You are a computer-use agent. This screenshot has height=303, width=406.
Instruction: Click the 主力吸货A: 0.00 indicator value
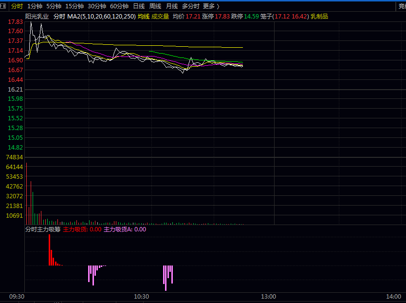tap(125, 229)
